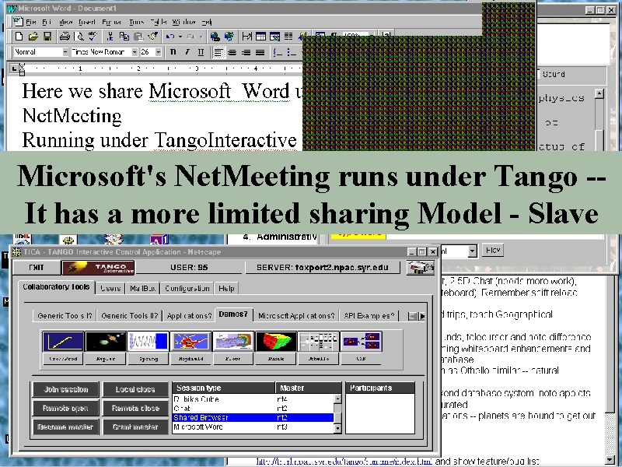This screenshot has height=467, width=622.
Task: Open the File menu in Word
Action: (31, 22)
